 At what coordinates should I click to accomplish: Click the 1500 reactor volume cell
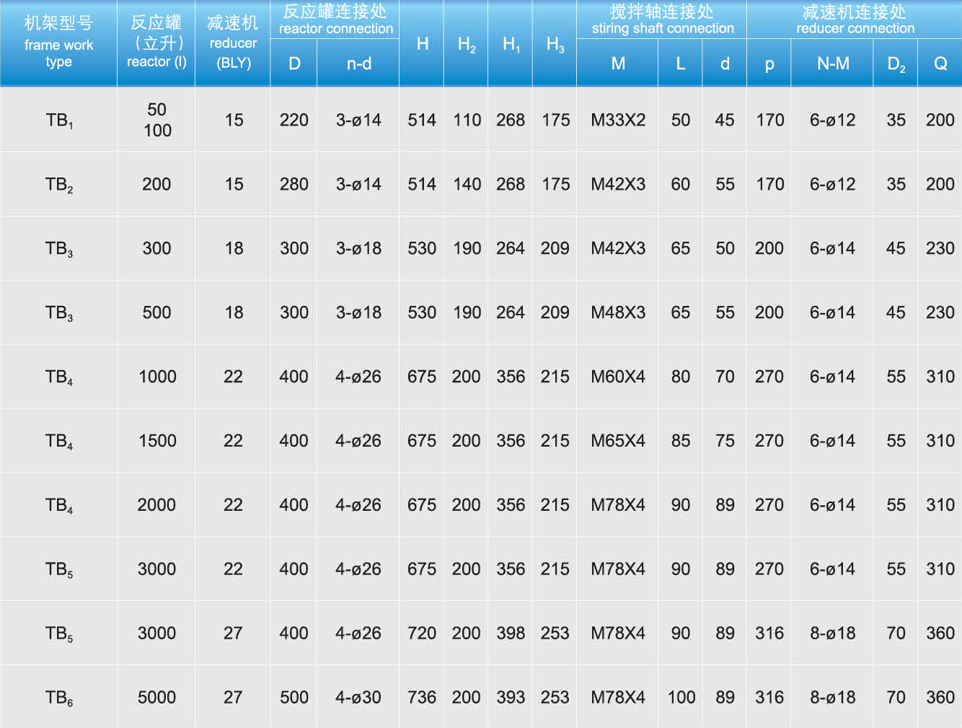click(x=156, y=441)
